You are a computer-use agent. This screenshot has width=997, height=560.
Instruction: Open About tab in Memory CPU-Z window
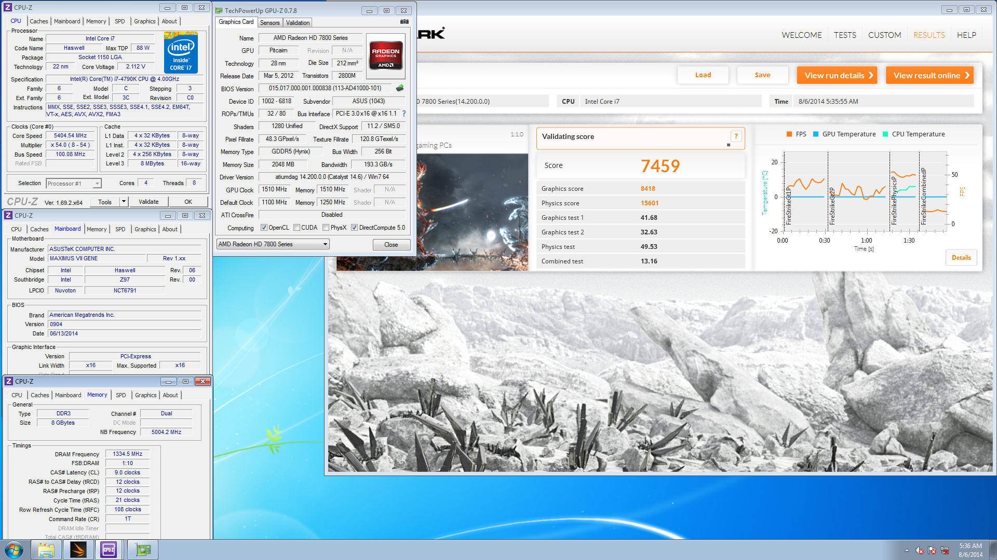click(170, 395)
